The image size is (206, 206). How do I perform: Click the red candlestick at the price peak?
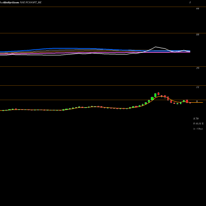pyautogui.click(x=159, y=94)
